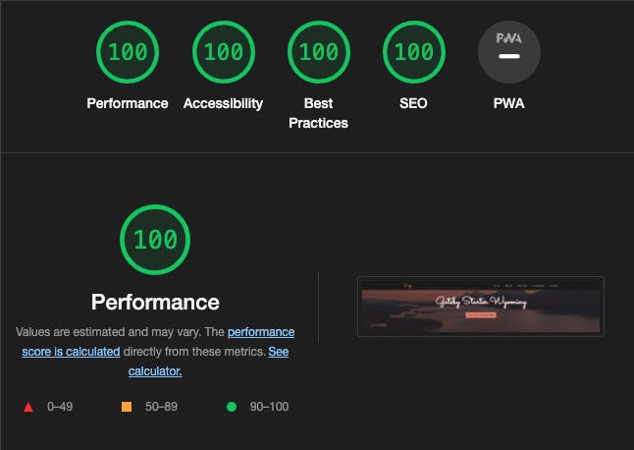634x450 pixels.
Task: Select the PWA category label
Action: tap(508, 103)
